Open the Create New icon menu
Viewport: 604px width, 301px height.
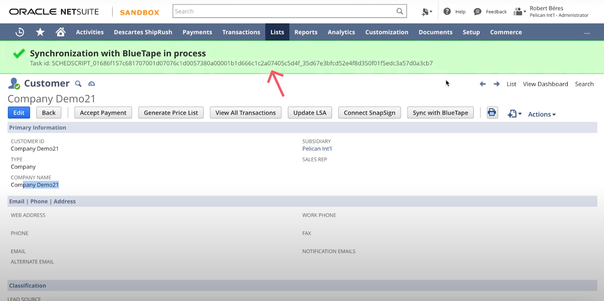pyautogui.click(x=427, y=12)
